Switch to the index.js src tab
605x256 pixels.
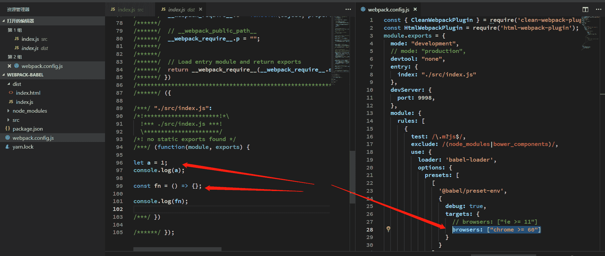point(127,9)
